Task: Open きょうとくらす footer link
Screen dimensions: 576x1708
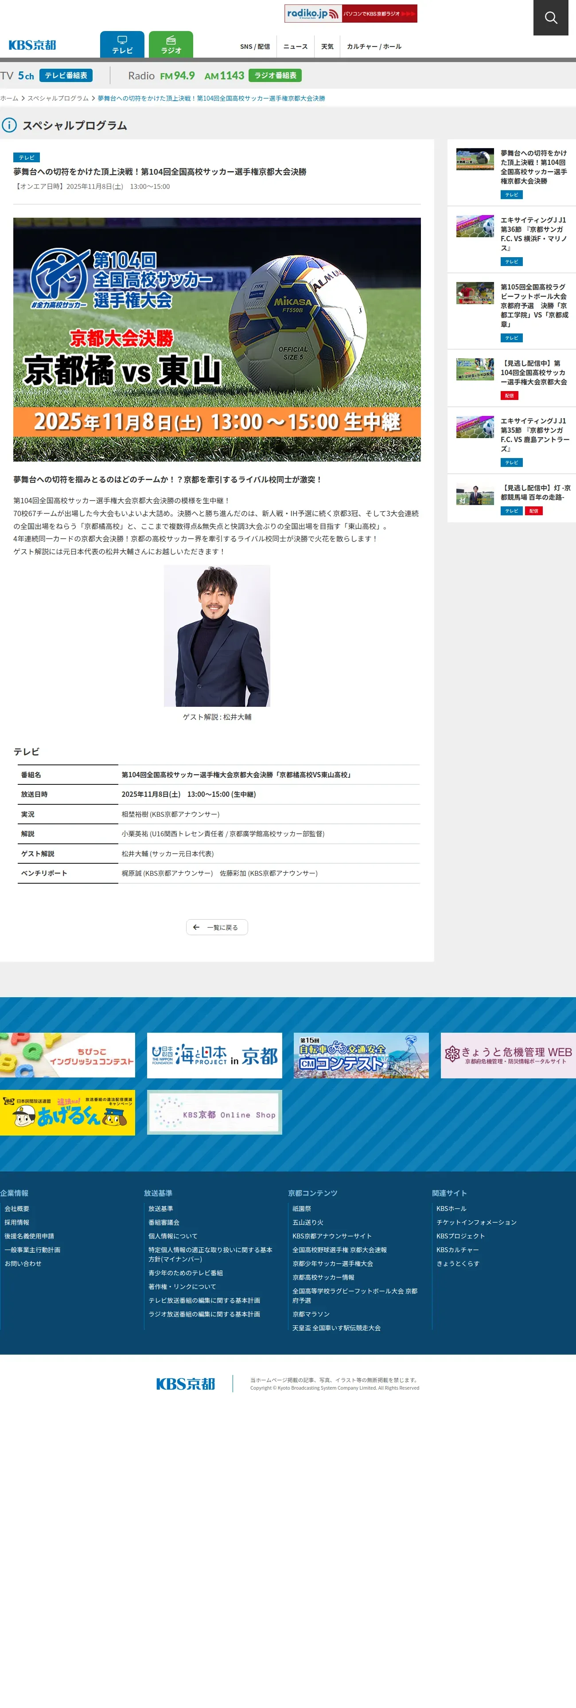Action: (458, 1264)
